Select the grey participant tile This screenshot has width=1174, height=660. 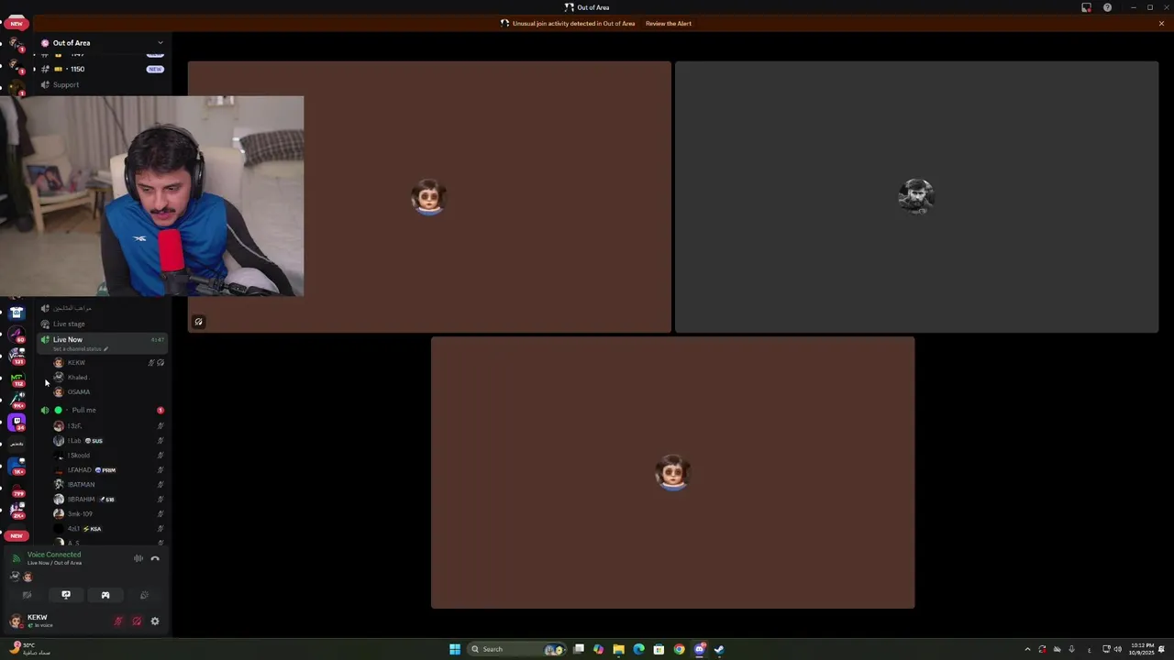[x=916, y=197]
